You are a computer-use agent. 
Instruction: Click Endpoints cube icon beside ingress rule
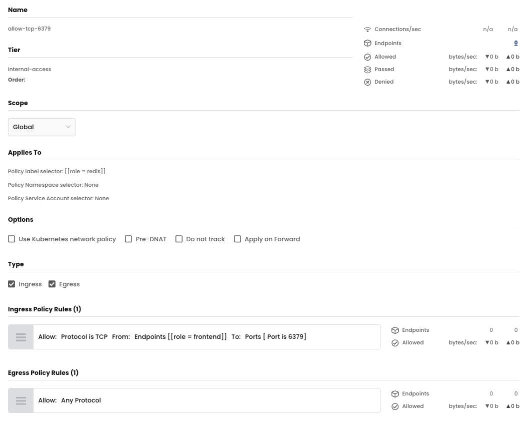coord(395,330)
